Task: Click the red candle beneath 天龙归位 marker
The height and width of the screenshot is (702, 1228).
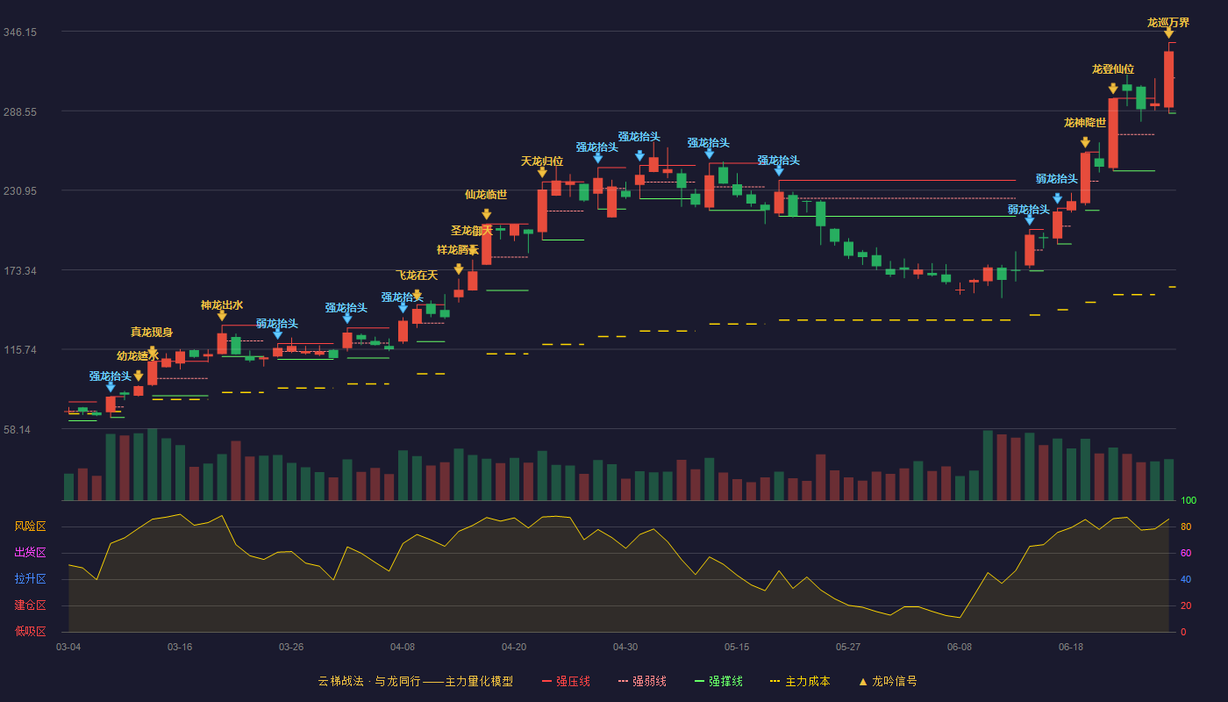Action: [542, 211]
